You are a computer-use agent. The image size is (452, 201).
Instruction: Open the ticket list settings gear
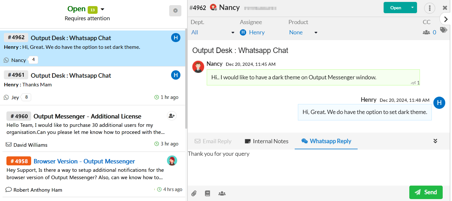click(175, 11)
